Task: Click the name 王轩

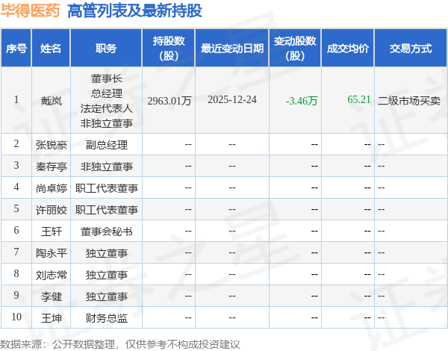Action: 51,232
